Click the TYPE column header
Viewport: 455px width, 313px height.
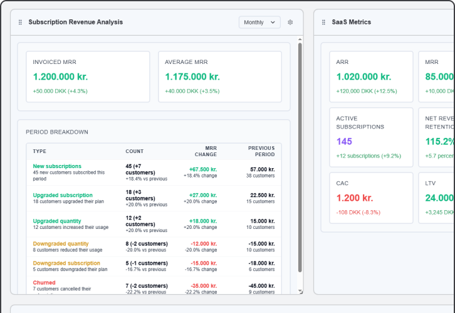click(x=39, y=151)
